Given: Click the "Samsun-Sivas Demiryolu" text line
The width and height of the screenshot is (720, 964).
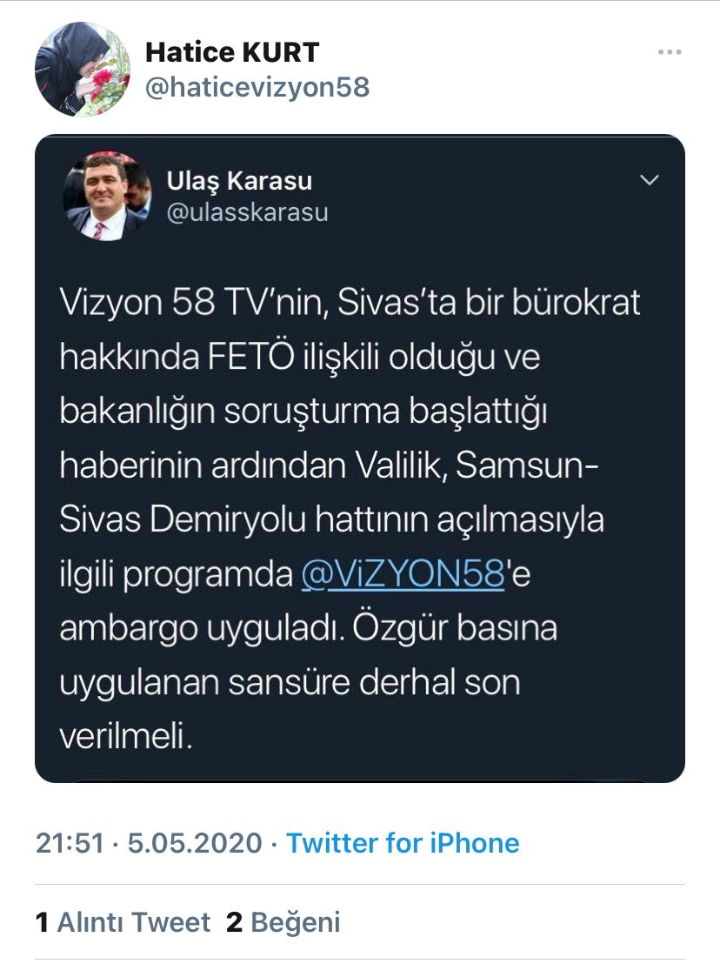Looking at the screenshot, I should [x=332, y=520].
